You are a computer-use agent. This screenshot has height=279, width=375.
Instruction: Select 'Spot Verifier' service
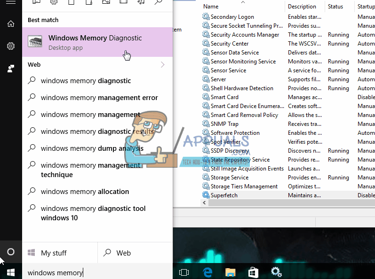288,141
